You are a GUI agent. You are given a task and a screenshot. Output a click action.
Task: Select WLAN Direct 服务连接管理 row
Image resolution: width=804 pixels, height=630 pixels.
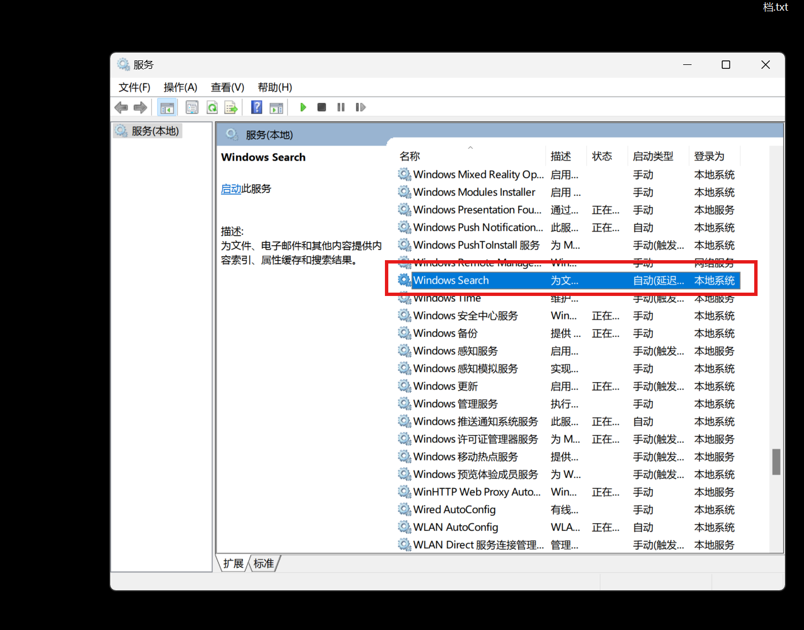coord(568,545)
